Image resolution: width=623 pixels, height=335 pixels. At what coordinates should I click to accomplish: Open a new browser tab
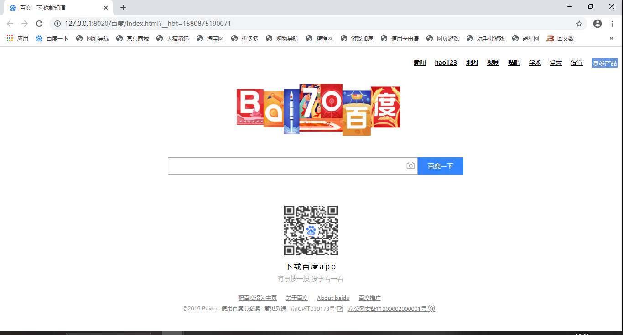pos(123,8)
